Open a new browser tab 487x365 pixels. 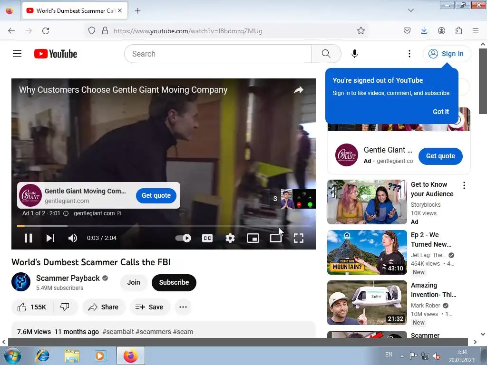[x=137, y=11]
